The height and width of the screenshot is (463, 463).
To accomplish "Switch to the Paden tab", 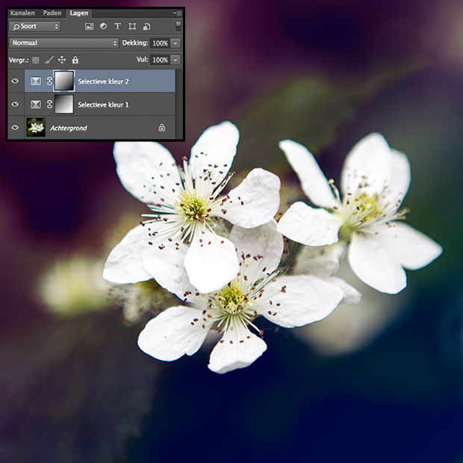I will pyautogui.click(x=52, y=13).
